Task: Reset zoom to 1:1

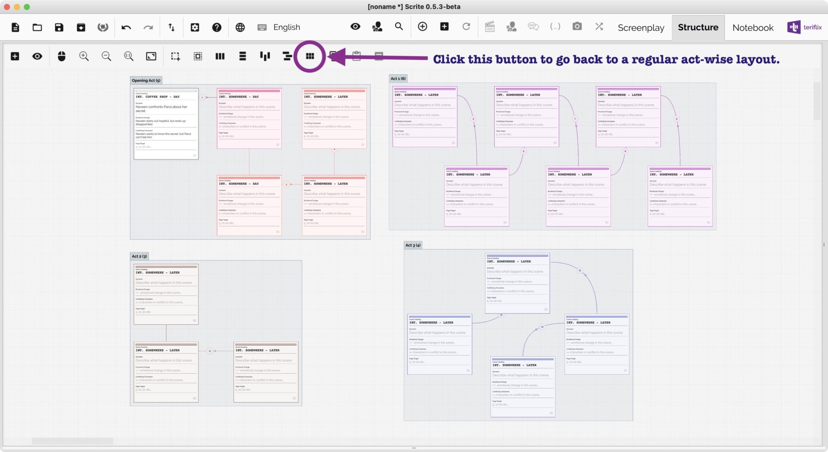Action: coord(128,56)
